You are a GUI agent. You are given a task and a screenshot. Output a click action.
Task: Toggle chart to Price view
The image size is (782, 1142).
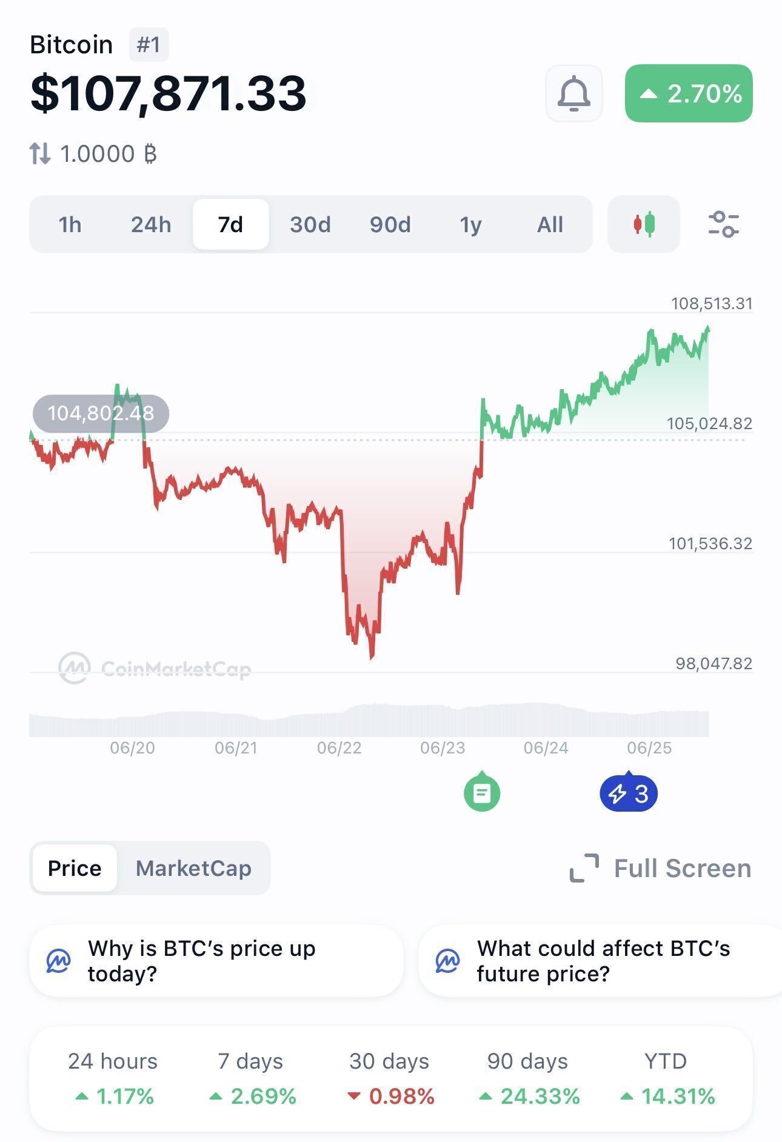coord(75,868)
